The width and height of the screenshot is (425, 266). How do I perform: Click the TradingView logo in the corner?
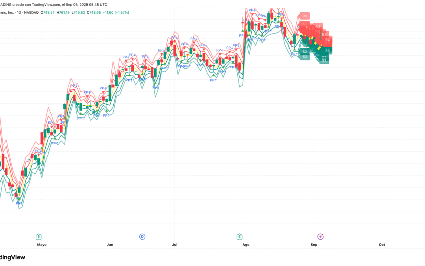tap(12, 257)
